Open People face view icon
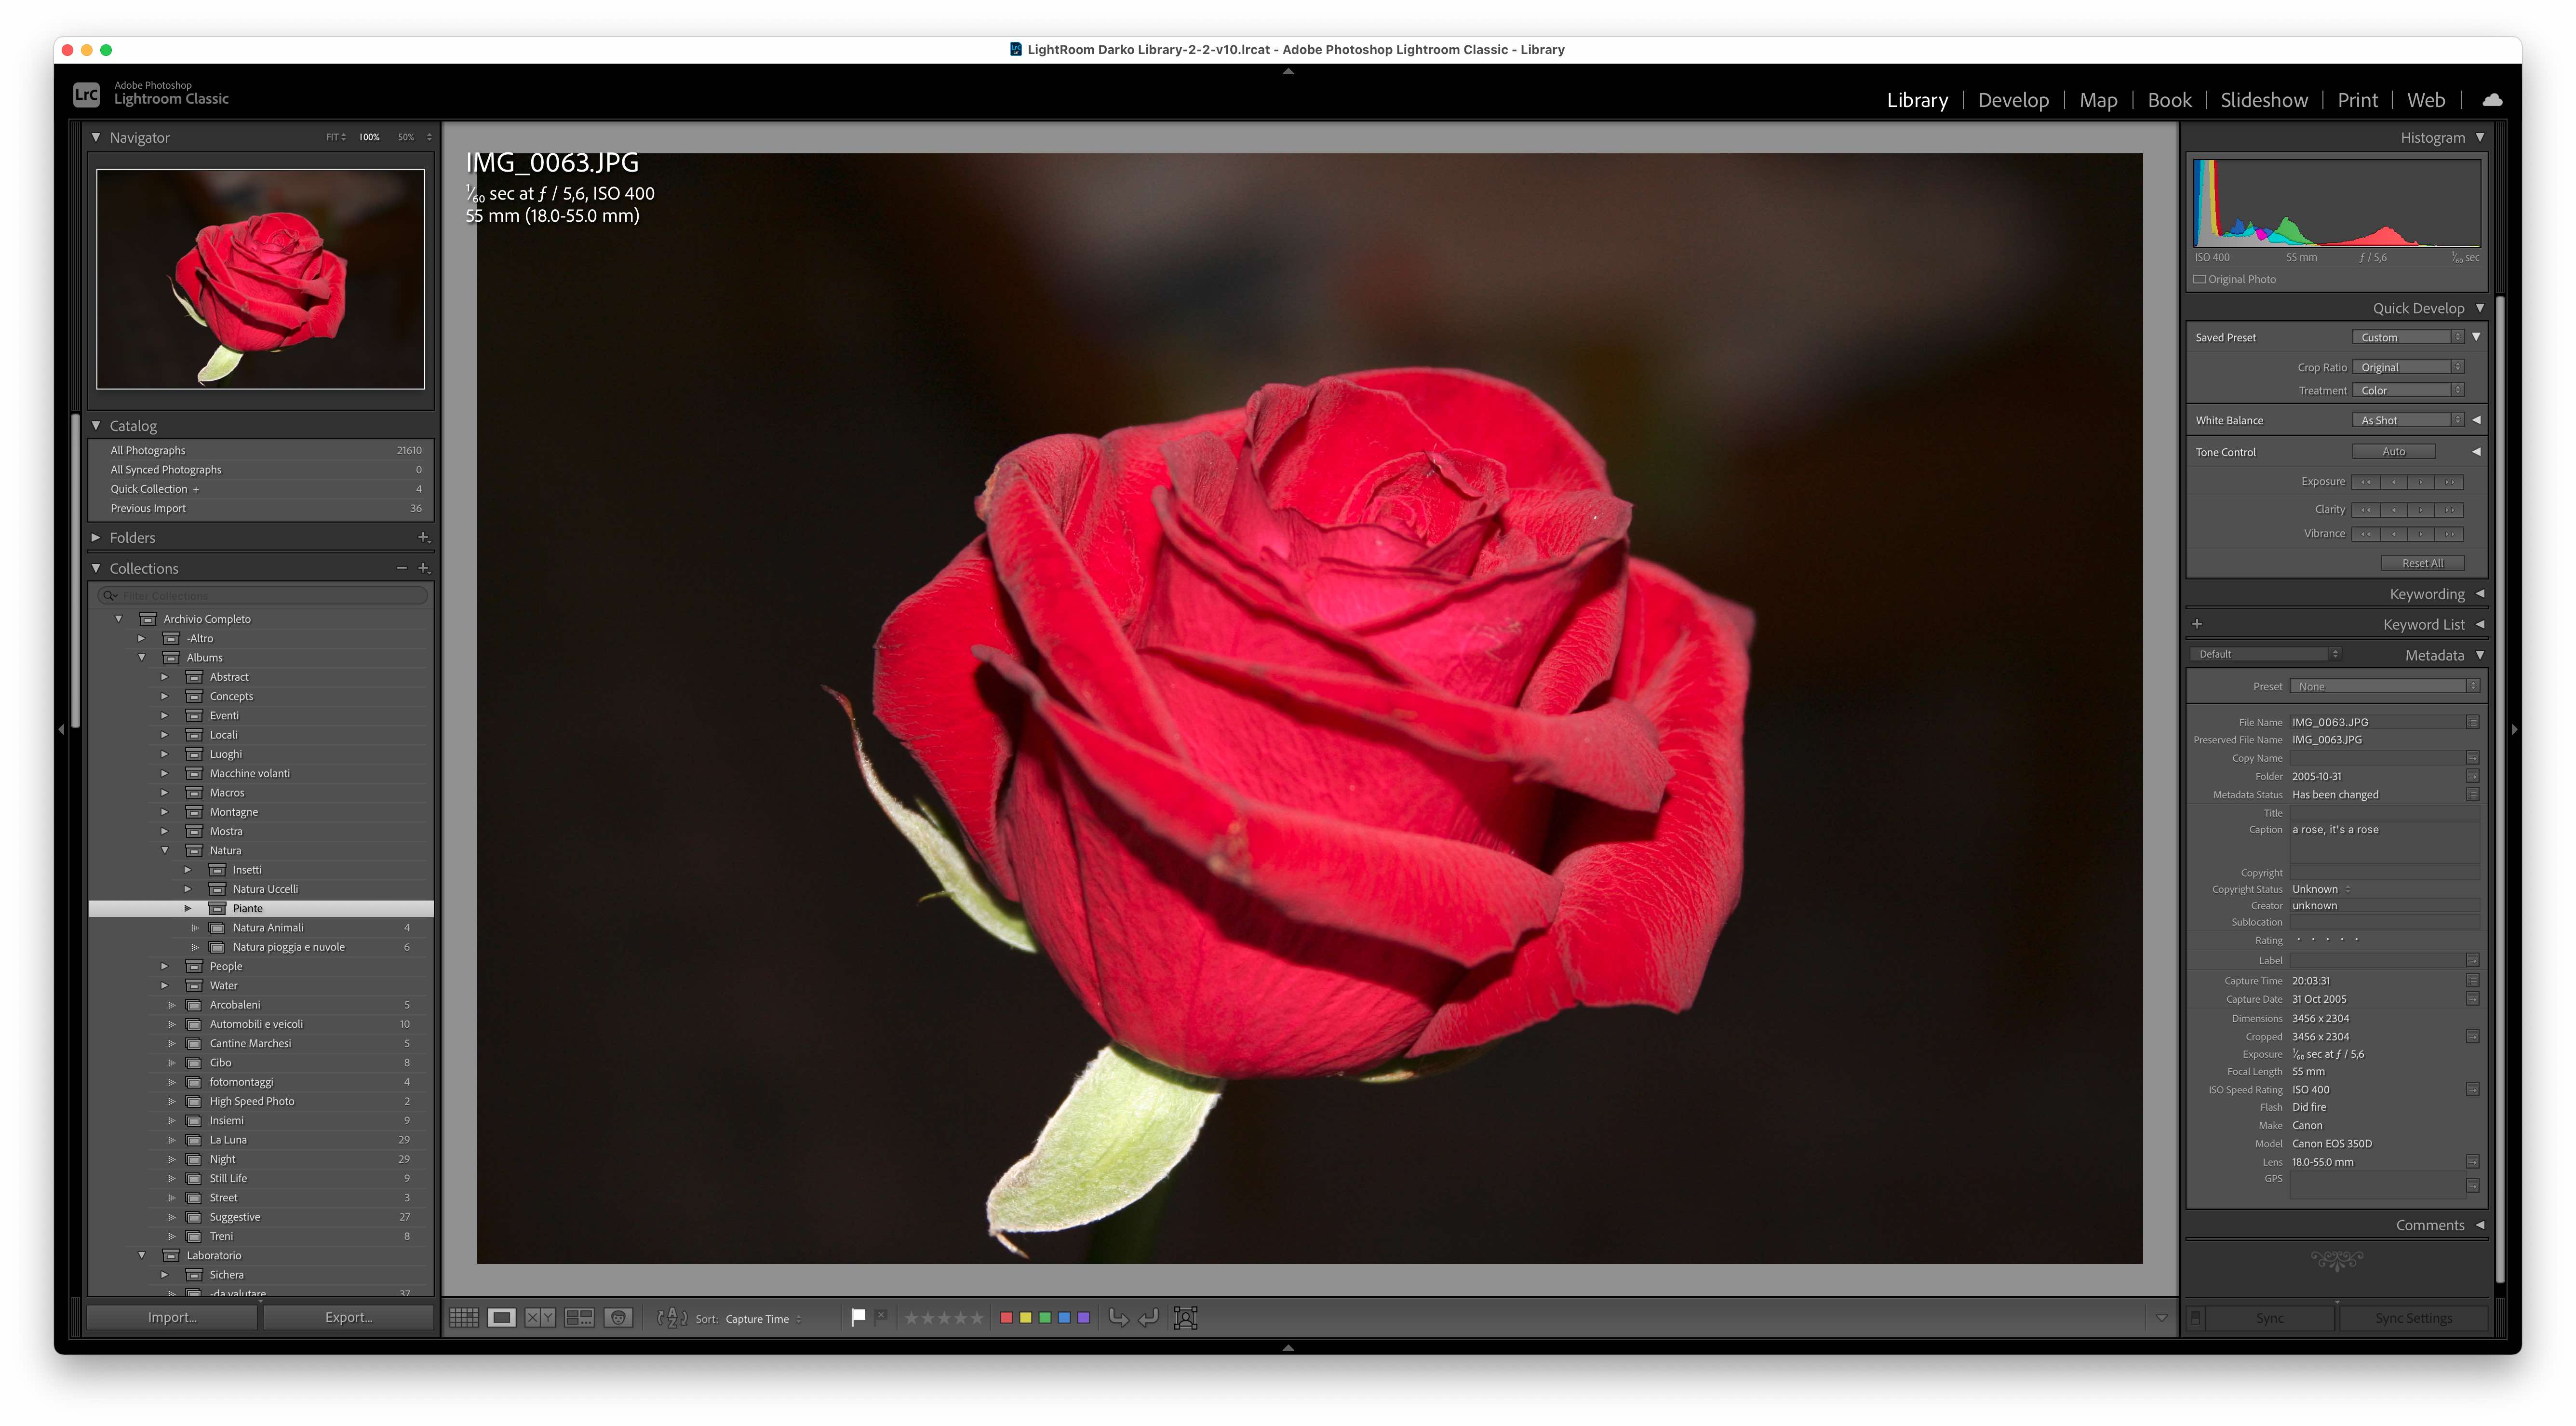The width and height of the screenshot is (2576, 1426). click(x=619, y=1318)
